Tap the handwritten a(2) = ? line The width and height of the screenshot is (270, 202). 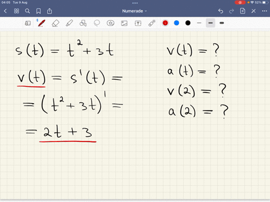(x=199, y=111)
